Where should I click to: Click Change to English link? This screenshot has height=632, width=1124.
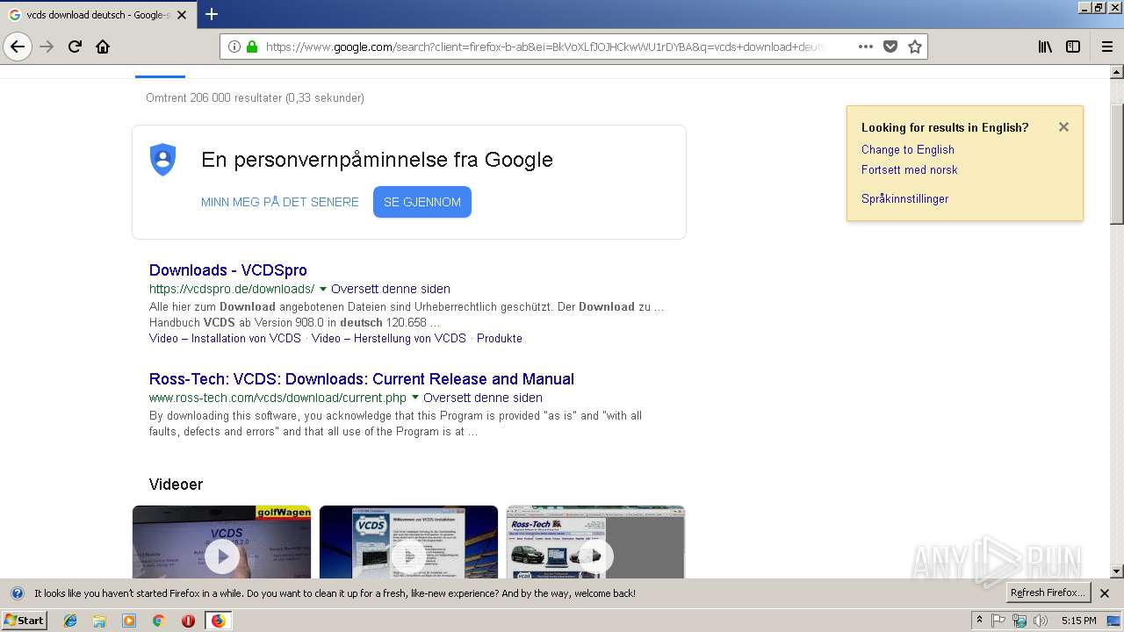[907, 149]
